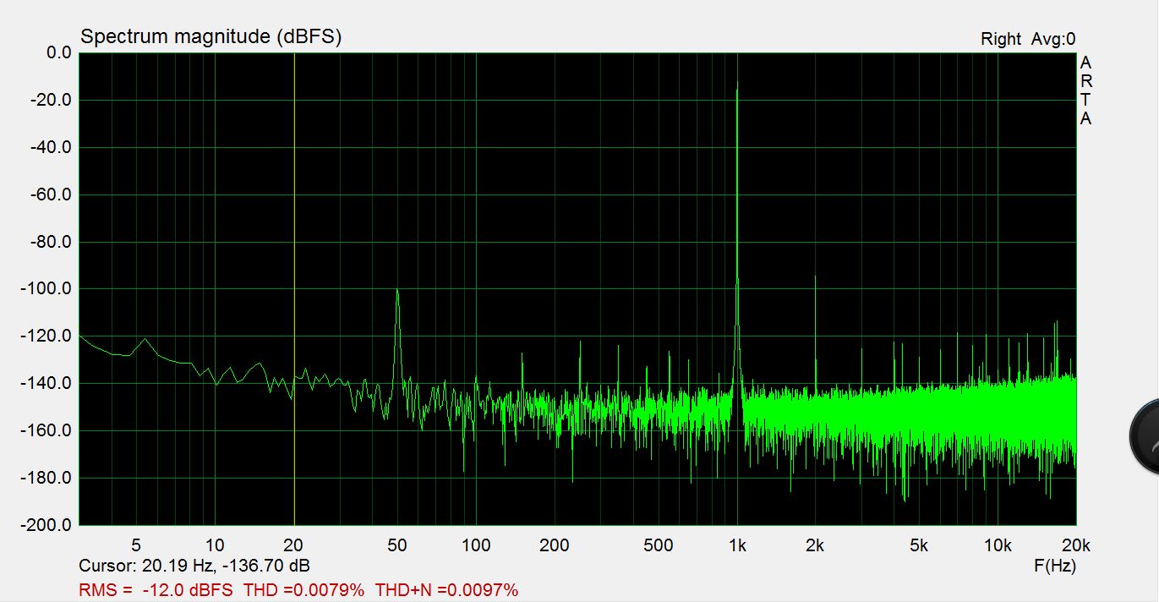Image resolution: width=1159 pixels, height=602 pixels.
Task: Click the "-80.0" y-axis label
Action: (52, 242)
